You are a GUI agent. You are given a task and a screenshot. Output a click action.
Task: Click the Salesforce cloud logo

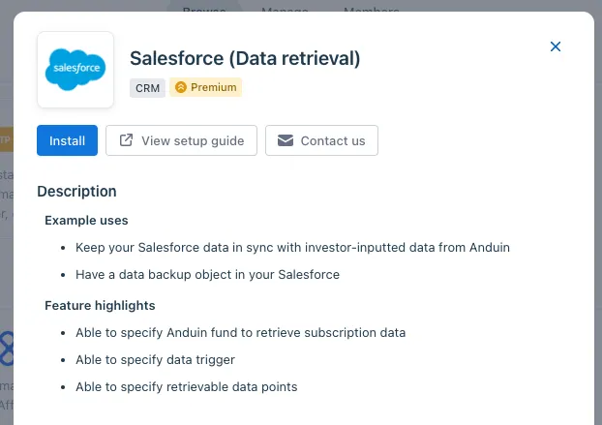pyautogui.click(x=75, y=70)
